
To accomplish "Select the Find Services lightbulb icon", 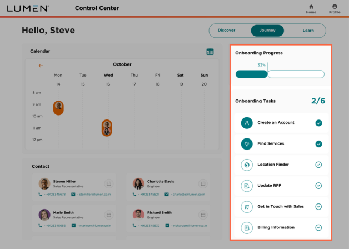I will 247,144.
